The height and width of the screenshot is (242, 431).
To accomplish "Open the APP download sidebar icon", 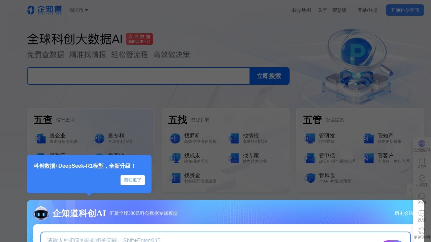I will coord(422,160).
